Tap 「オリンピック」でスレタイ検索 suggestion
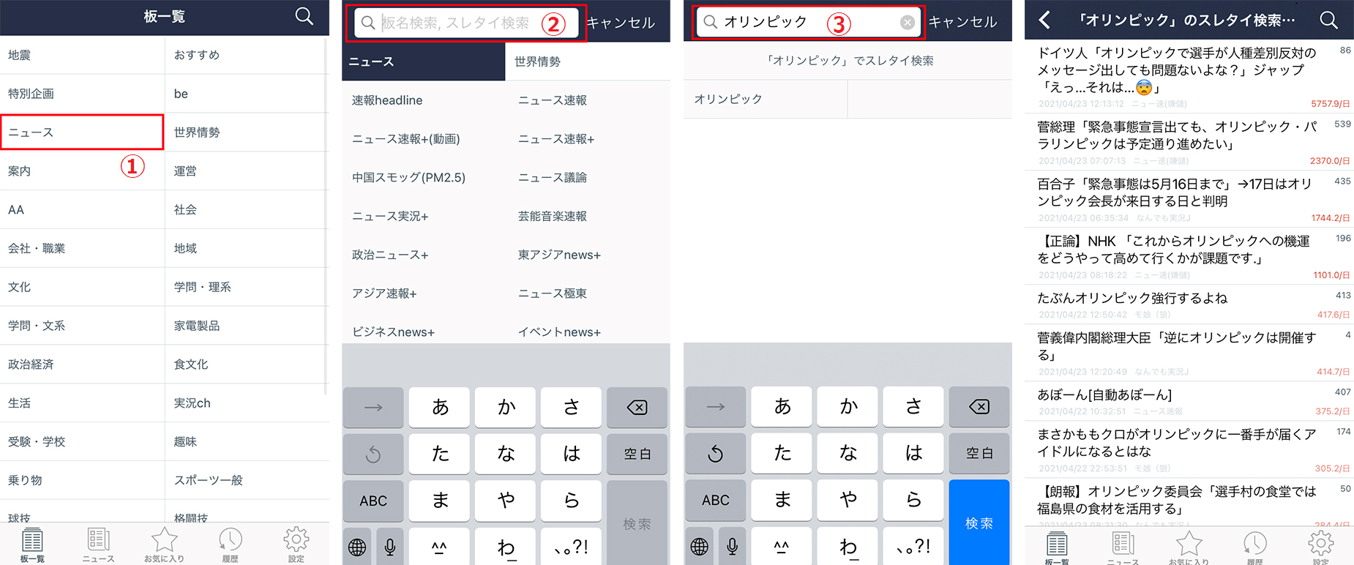The height and width of the screenshot is (565, 1354). (848, 61)
